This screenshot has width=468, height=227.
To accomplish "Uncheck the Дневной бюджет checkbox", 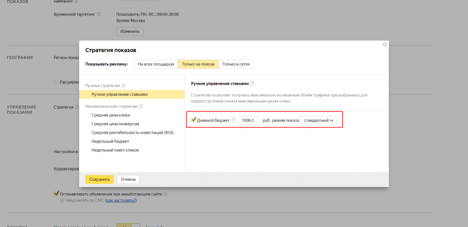I will (x=193, y=120).
